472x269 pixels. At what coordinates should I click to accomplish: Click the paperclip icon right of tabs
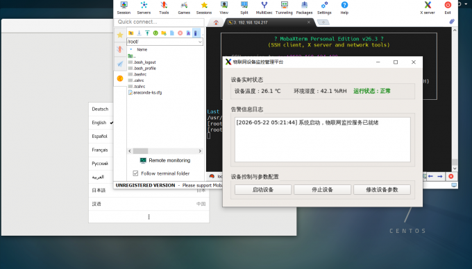[452, 21]
